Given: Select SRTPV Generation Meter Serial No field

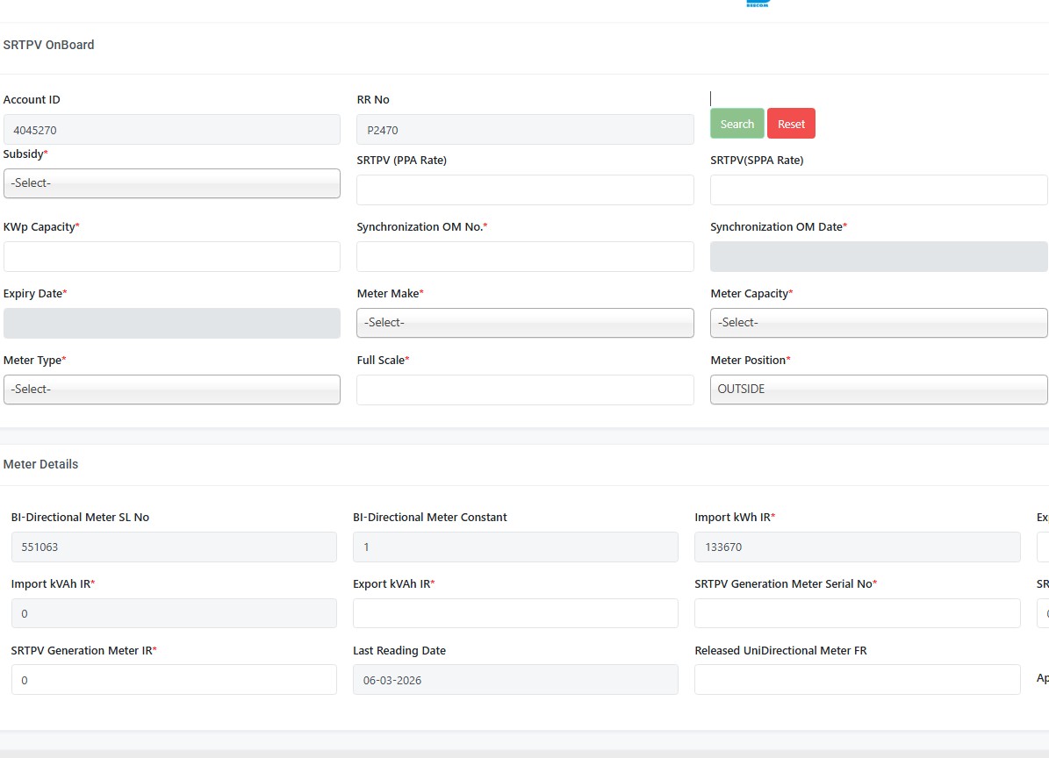Looking at the screenshot, I should [857, 613].
